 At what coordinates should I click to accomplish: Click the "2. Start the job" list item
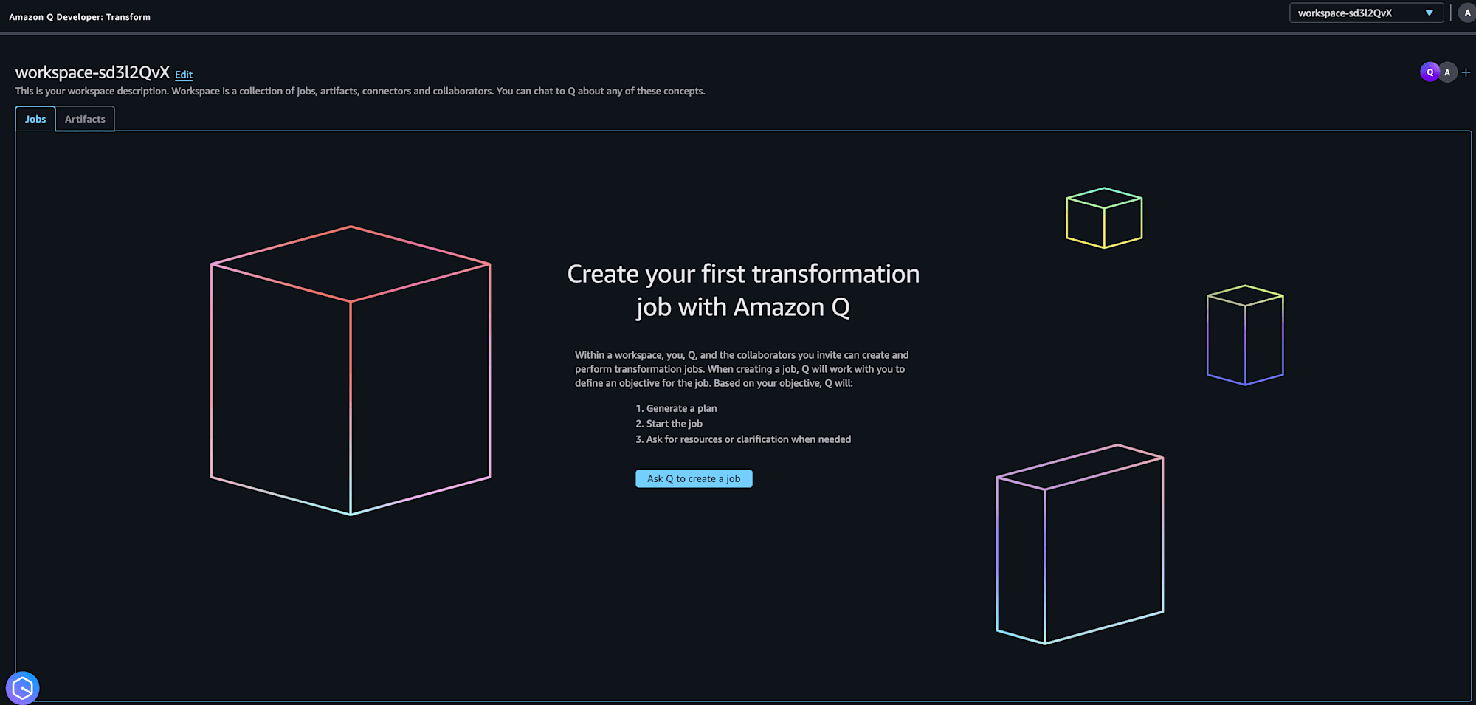[669, 424]
